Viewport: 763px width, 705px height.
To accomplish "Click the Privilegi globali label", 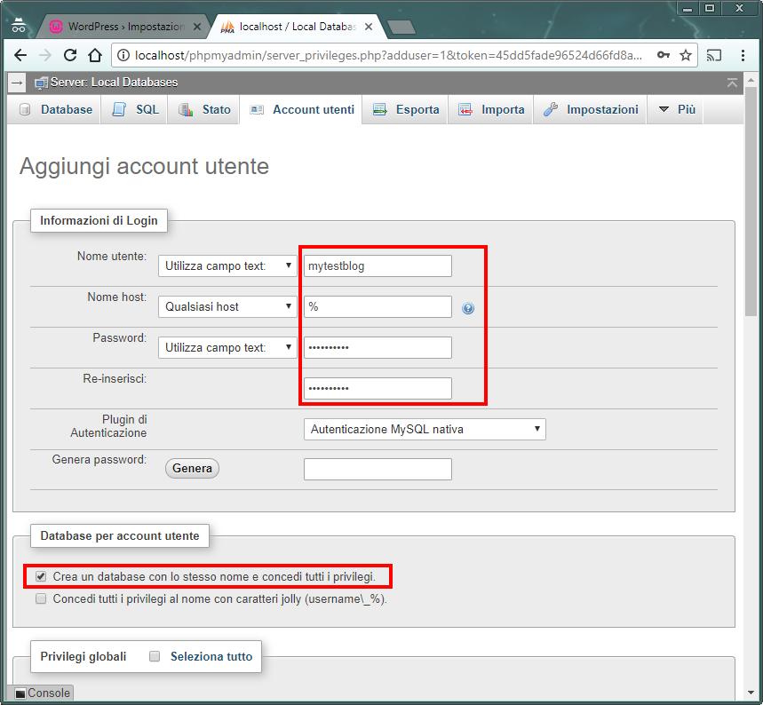I will coord(83,657).
